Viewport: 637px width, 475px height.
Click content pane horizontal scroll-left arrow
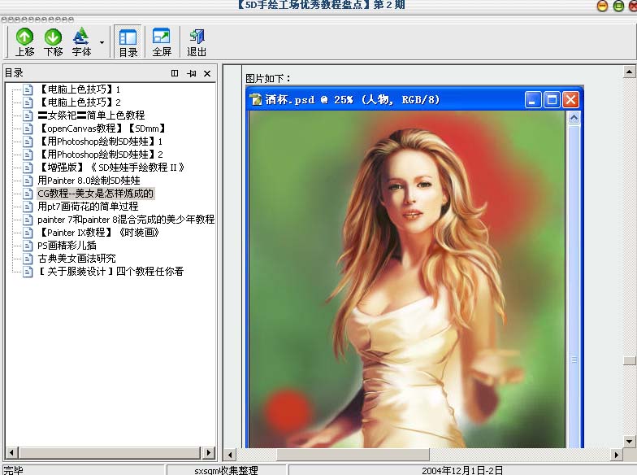pyautogui.click(x=229, y=455)
